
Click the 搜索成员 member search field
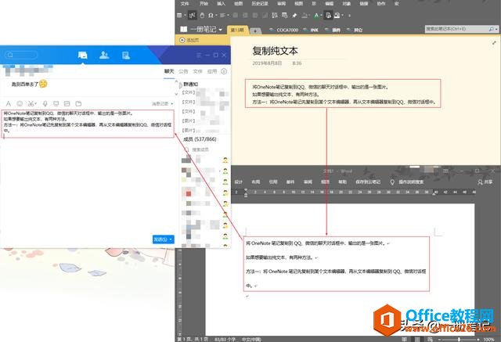(x=200, y=149)
